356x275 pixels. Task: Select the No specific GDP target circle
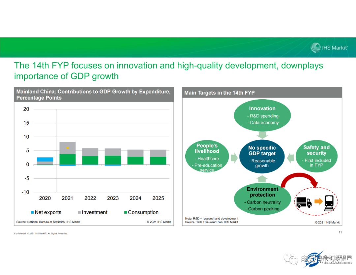[262, 157]
